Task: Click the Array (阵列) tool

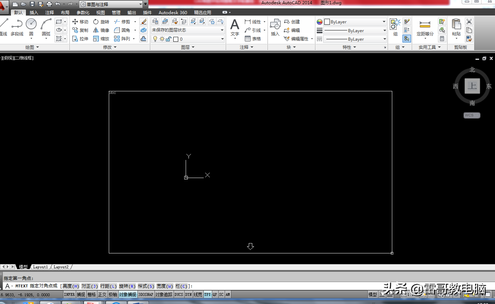Action: click(x=122, y=39)
